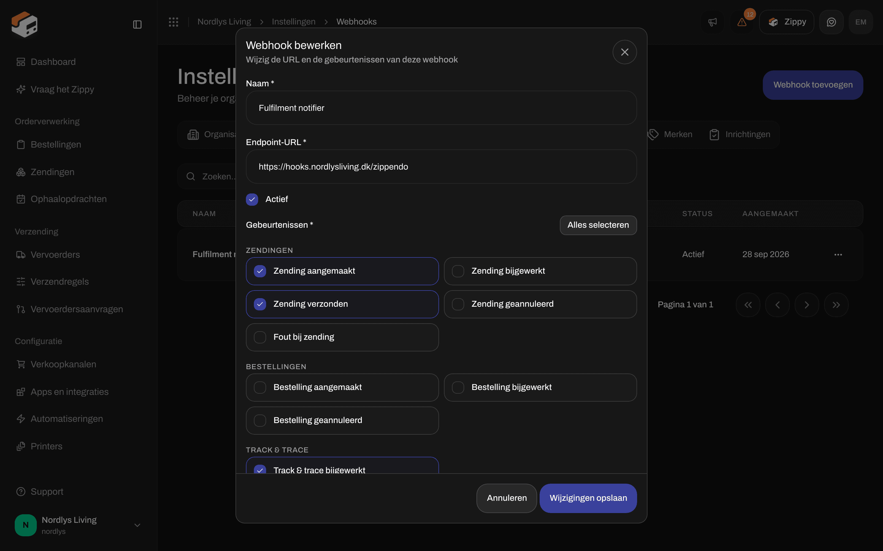
Task: Click the Naam input field
Action: click(441, 108)
